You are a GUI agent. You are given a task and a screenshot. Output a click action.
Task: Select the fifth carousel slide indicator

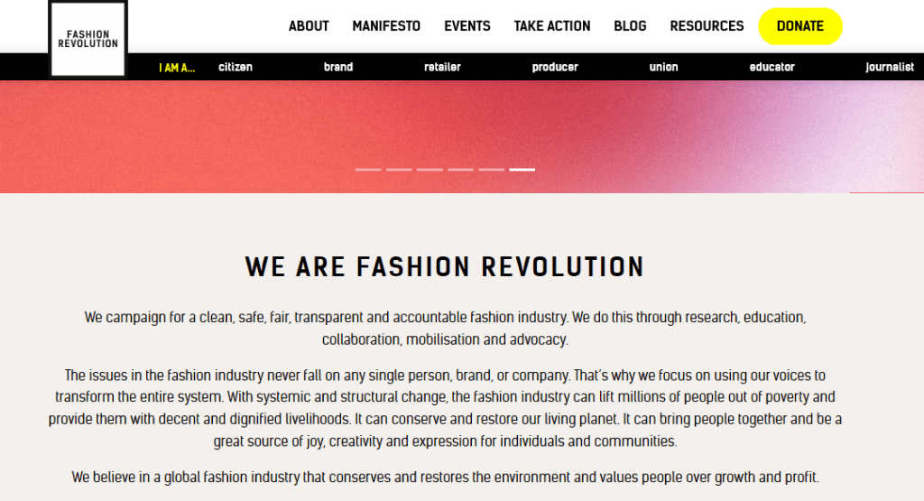491,169
